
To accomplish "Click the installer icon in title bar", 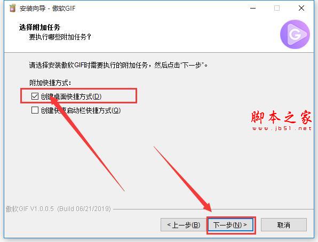I will [x=12, y=8].
